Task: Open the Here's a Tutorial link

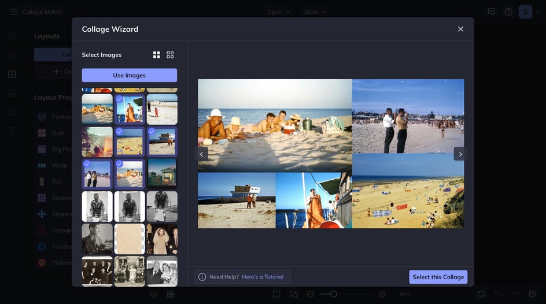Action: coord(263,277)
